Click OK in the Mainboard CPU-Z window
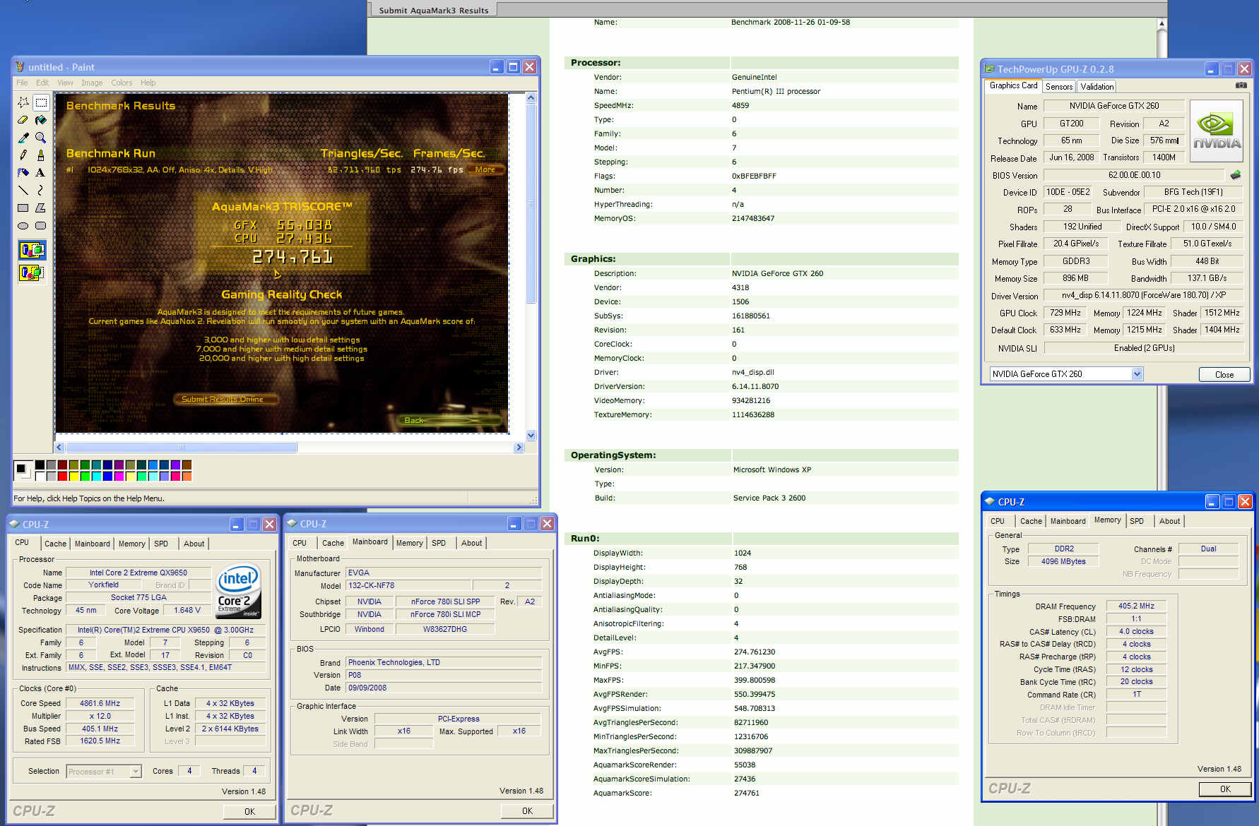The width and height of the screenshot is (1259, 826). pos(527,810)
